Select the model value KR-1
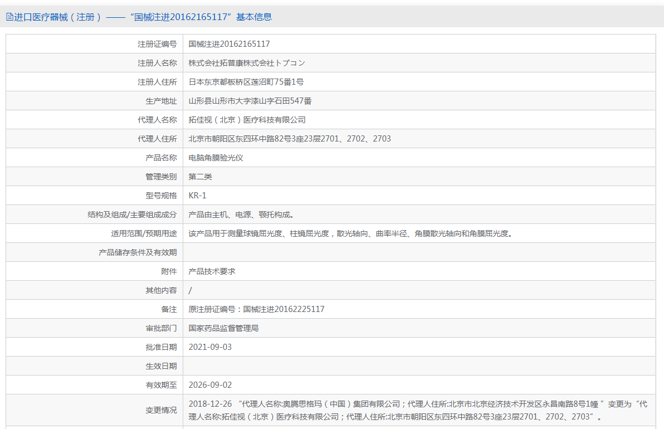This screenshot has width=664, height=429. point(197,196)
